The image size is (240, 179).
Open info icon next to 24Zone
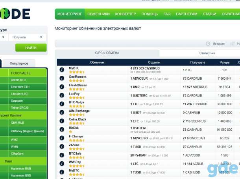(62, 147)
